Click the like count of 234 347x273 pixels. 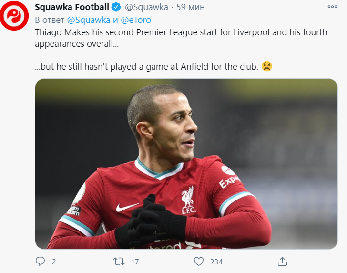tap(216, 262)
